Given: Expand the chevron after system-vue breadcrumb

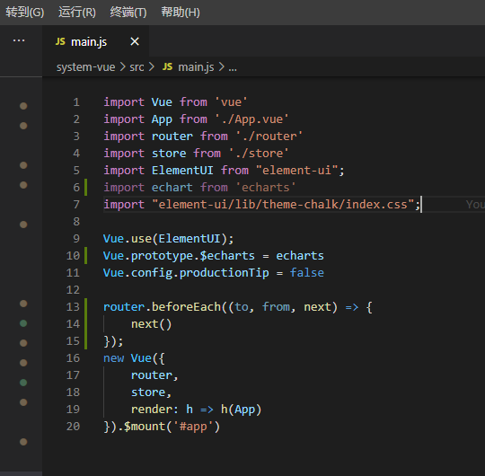Looking at the screenshot, I should [x=123, y=66].
